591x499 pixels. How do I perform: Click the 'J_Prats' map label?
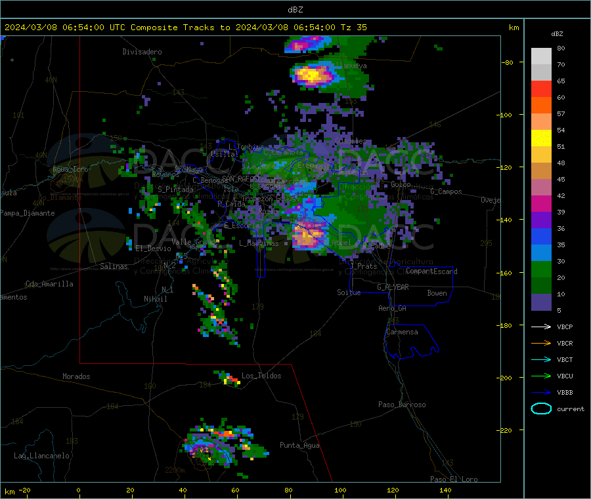[x=364, y=266]
